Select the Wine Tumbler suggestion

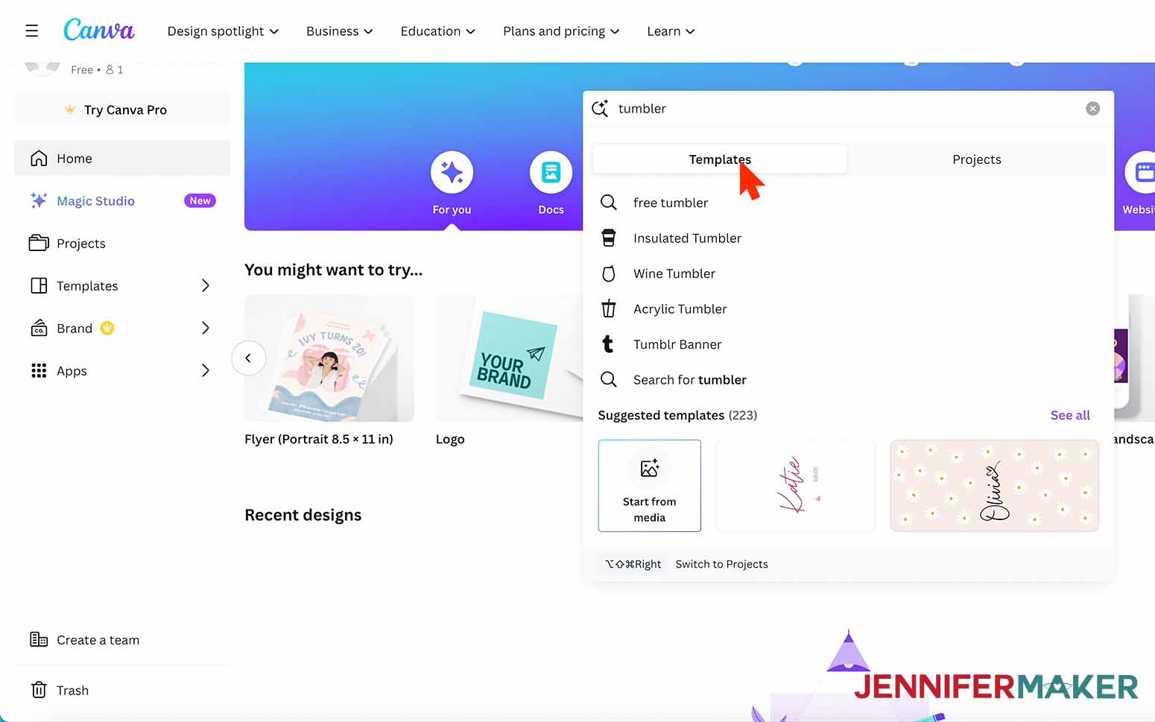pyautogui.click(x=849, y=273)
